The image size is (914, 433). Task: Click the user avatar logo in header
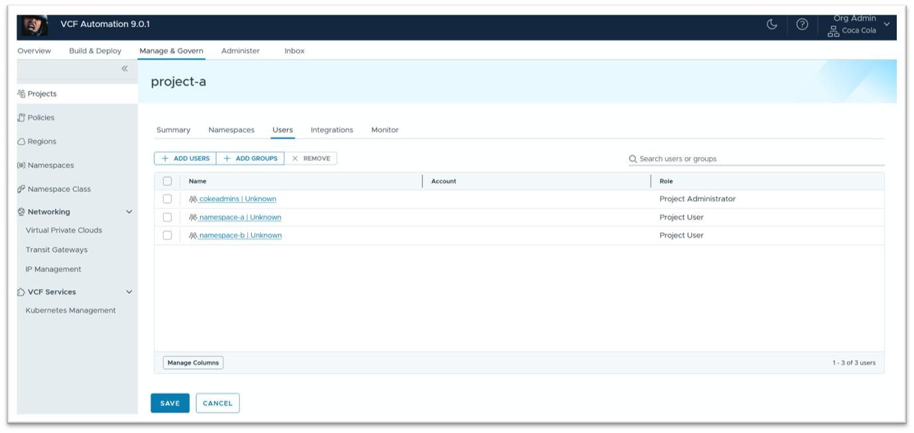(x=33, y=25)
